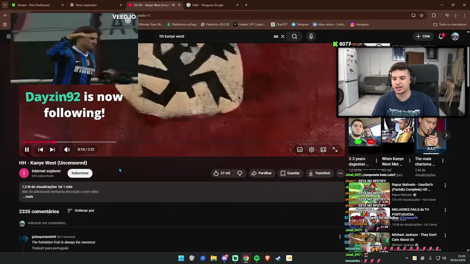Switch to theater mode view
The image size is (470, 264).
tap(323, 150)
